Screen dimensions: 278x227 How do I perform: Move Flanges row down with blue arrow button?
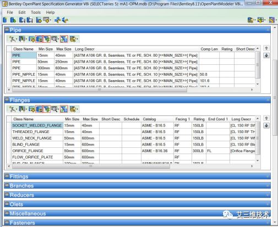tap(266, 125)
